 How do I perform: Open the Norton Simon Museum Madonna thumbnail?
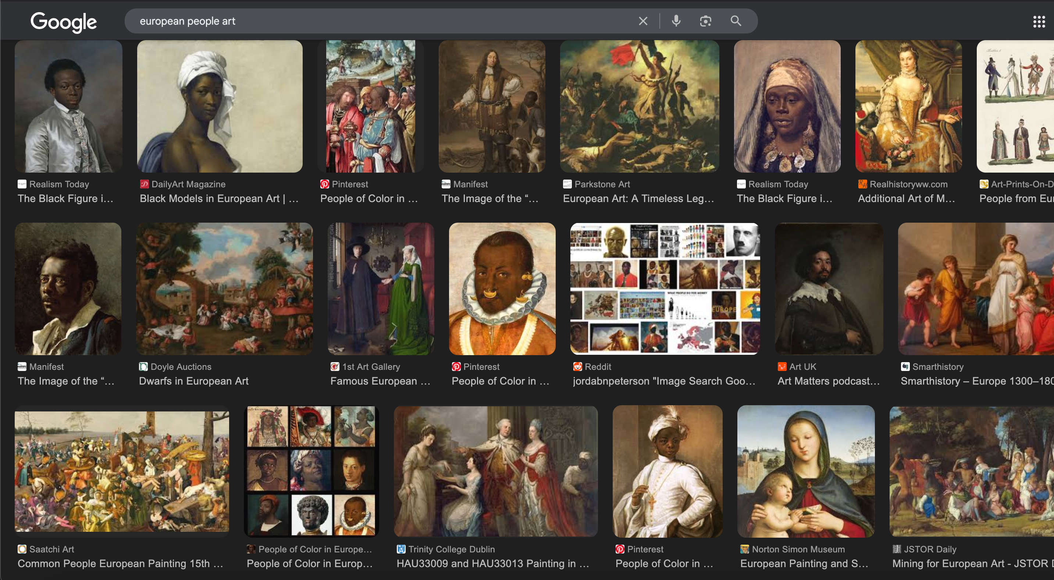[806, 471]
